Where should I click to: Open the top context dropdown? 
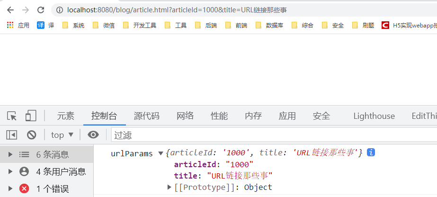point(62,135)
